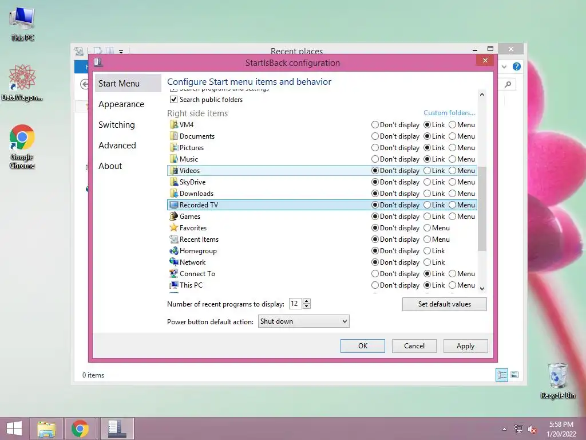Viewport: 586px width, 440px height.
Task: Set Recent Items to Menu
Action: coord(427,239)
